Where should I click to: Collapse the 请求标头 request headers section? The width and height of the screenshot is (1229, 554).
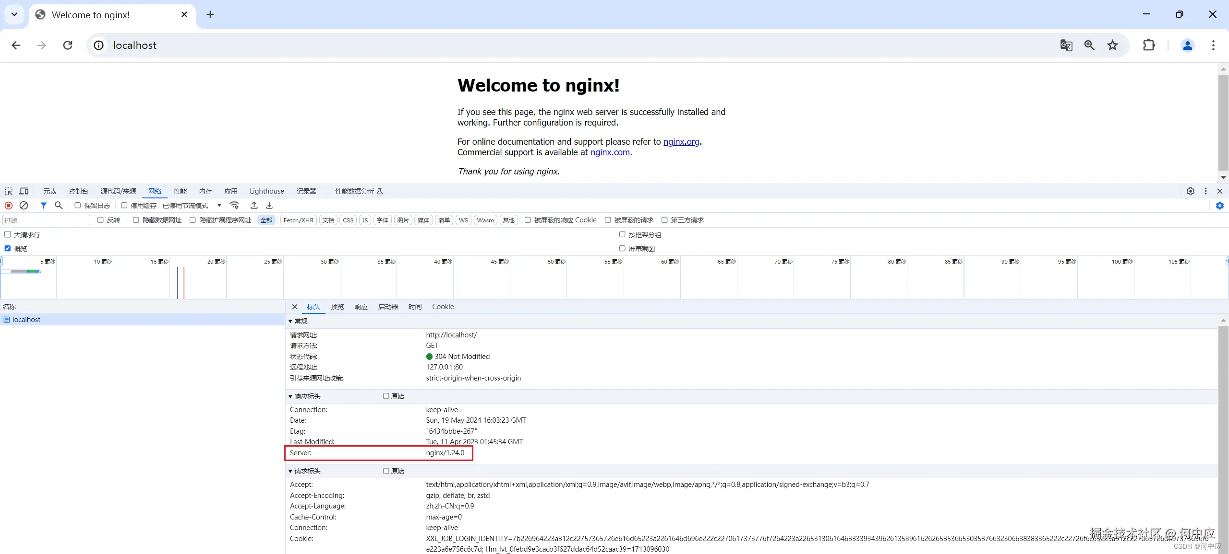coord(290,471)
